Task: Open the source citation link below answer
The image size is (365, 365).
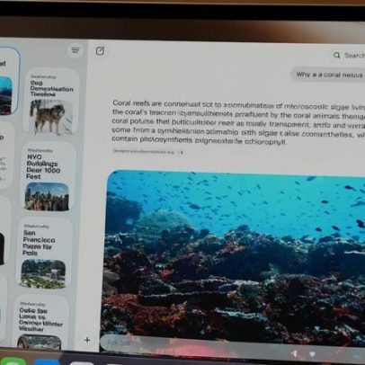Action: click(x=143, y=152)
